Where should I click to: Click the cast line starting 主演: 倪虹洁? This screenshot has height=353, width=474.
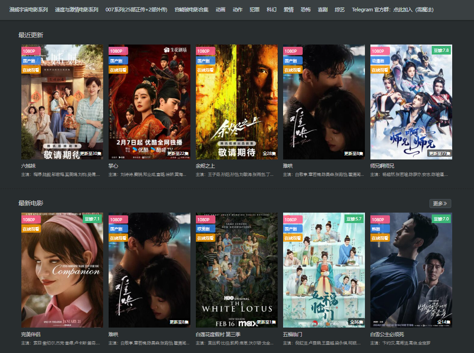[322, 343]
